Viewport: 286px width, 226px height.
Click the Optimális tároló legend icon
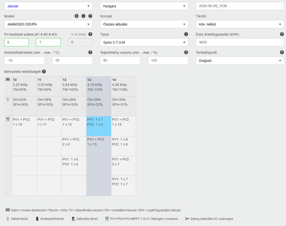pyautogui.click(x=73, y=219)
